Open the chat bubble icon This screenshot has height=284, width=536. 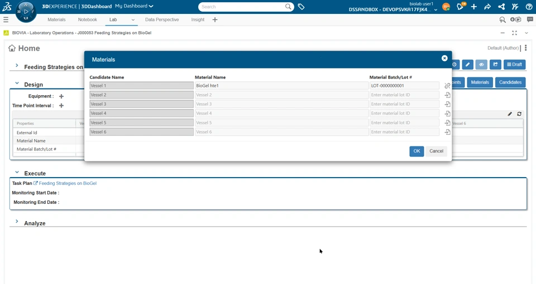(530, 20)
